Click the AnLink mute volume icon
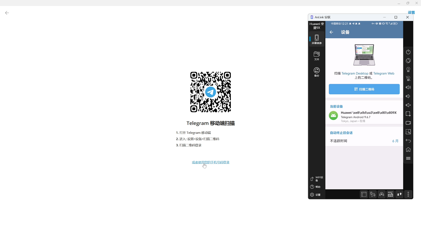Image resolution: width=421 pixels, height=237 pixels. pos(408,105)
